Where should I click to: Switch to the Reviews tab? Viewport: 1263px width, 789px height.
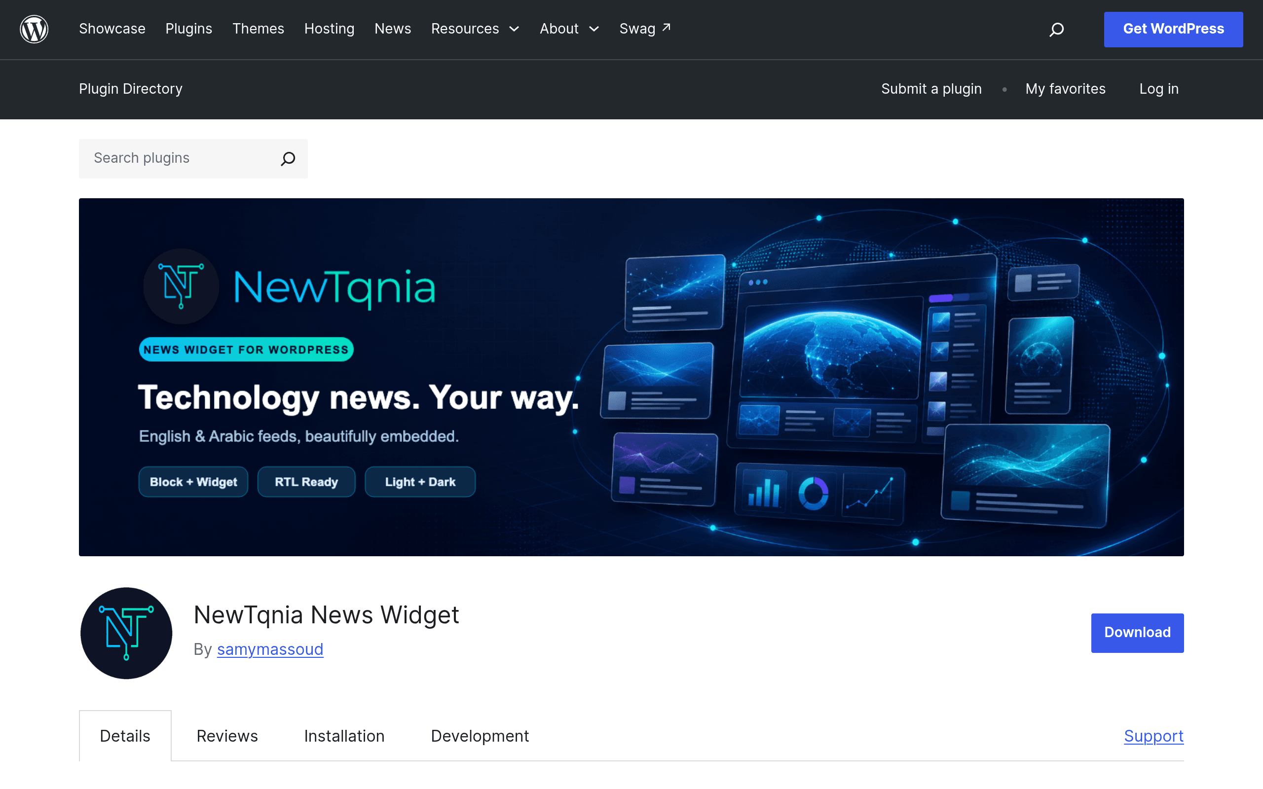click(x=227, y=736)
